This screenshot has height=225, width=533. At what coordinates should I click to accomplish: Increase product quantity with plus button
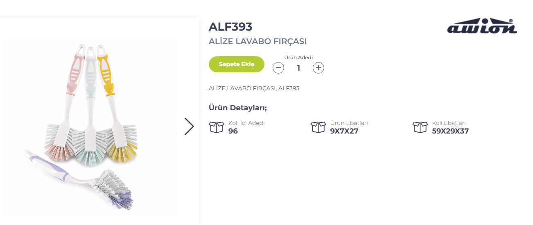click(x=318, y=68)
